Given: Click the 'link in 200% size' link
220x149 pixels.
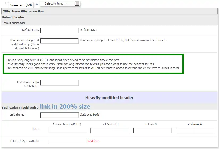Looking at the screenshot, I should point(65,107).
